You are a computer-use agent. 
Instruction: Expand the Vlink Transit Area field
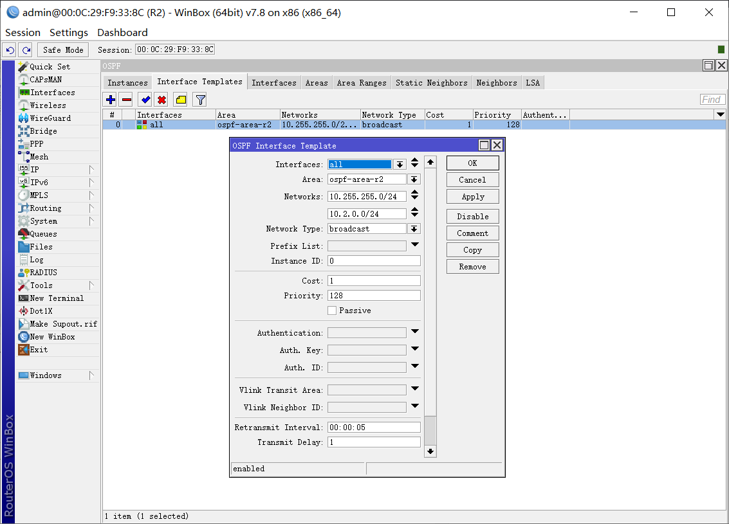[415, 389]
